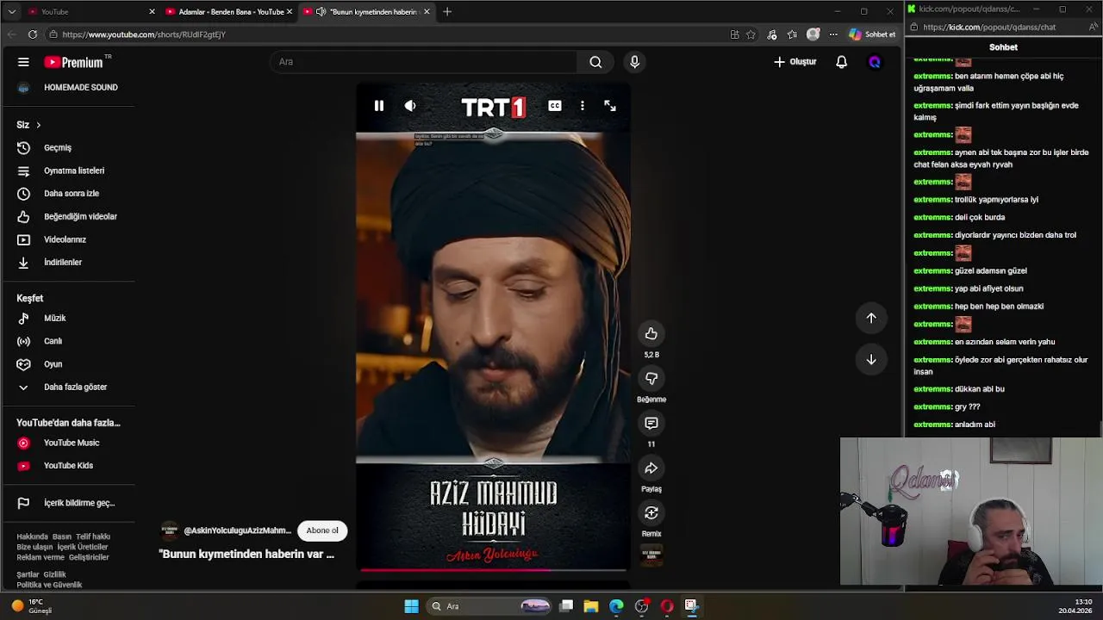Viewport: 1103px width, 620px height.
Task: Open the Short's comments
Action: 651,424
